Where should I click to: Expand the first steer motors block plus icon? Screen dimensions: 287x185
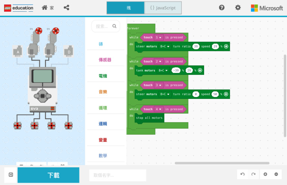click(226, 46)
